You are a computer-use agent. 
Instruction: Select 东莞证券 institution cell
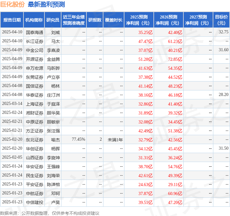[35, 77]
